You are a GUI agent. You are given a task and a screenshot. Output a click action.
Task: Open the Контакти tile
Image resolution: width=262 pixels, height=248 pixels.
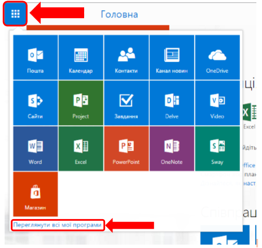(x=126, y=57)
